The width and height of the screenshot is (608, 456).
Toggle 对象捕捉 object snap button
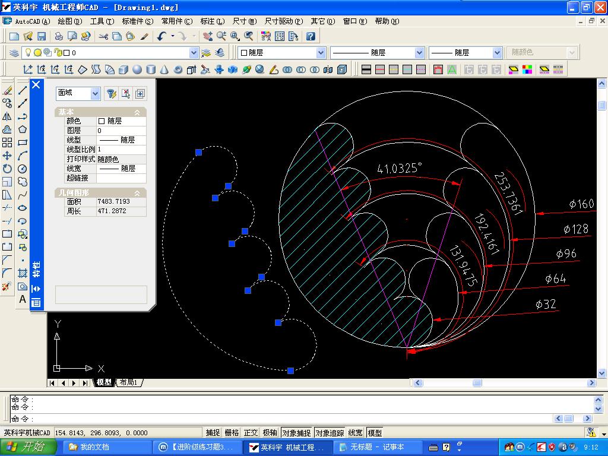296,433
